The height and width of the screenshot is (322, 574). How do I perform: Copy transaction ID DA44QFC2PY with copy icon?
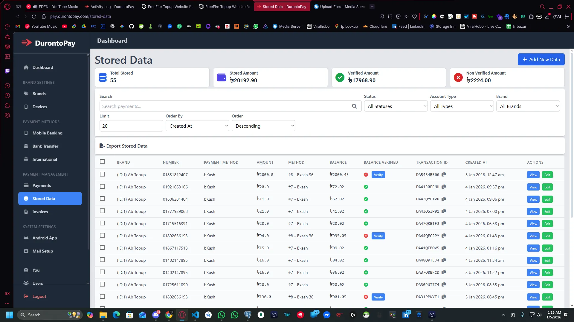(x=444, y=236)
